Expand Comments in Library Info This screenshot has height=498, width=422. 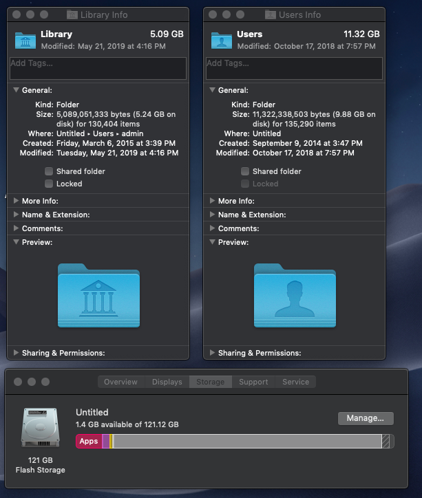click(x=16, y=228)
